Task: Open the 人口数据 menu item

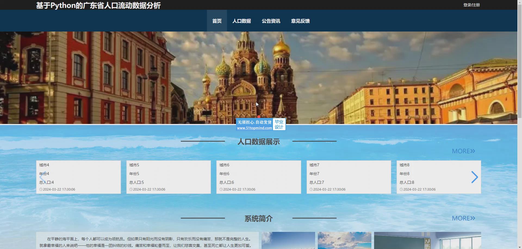Action: click(x=241, y=21)
